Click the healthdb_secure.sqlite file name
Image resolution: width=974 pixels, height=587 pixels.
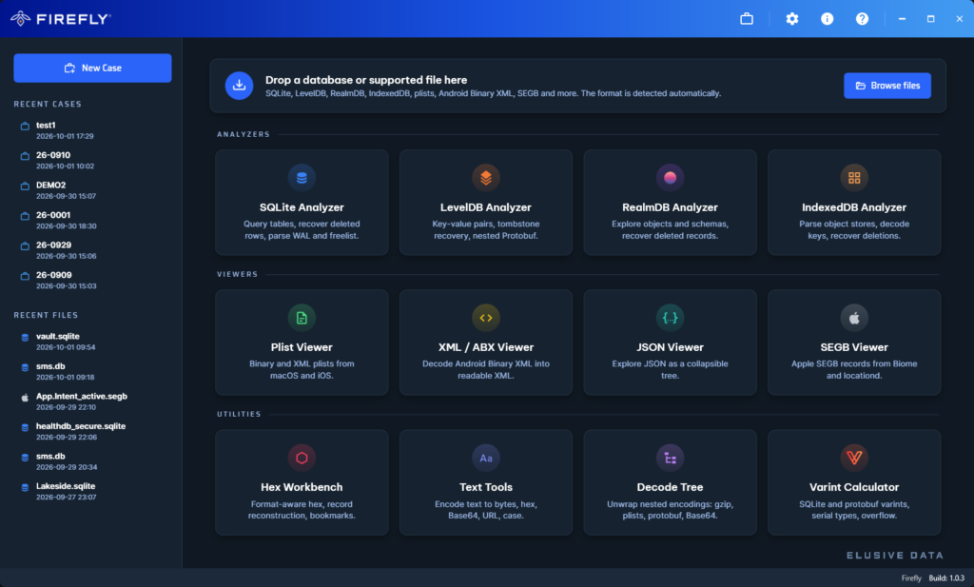coord(81,426)
